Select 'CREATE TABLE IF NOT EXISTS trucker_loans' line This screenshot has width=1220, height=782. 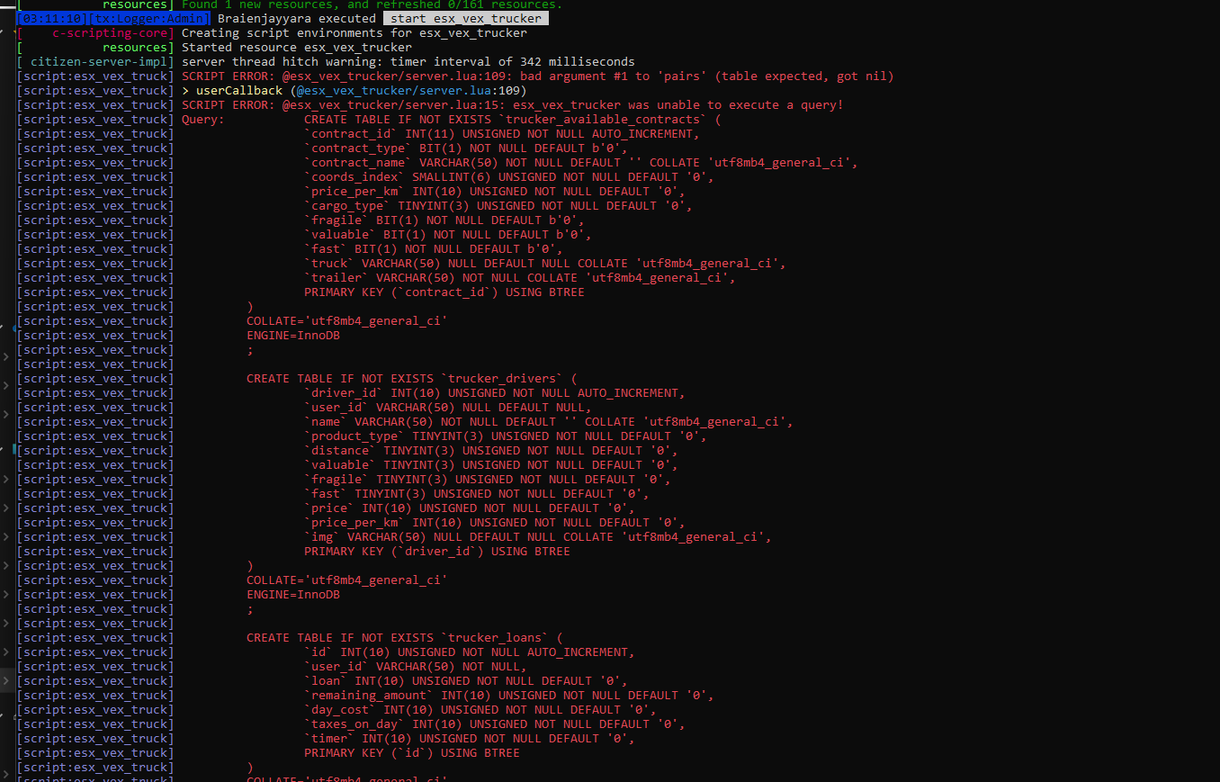405,638
